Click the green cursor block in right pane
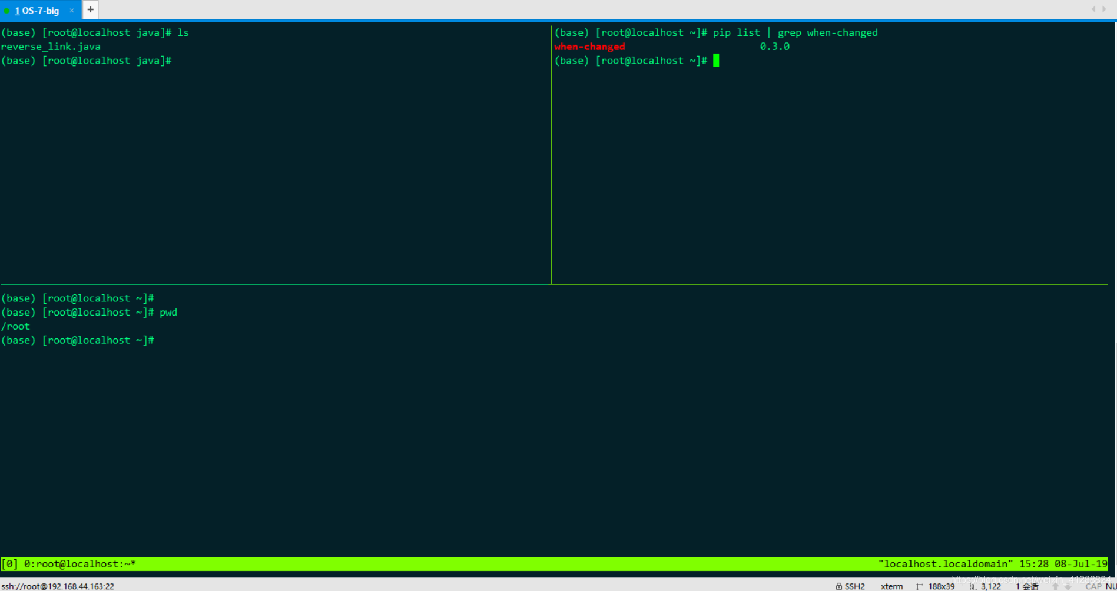The height and width of the screenshot is (591, 1117). (716, 61)
